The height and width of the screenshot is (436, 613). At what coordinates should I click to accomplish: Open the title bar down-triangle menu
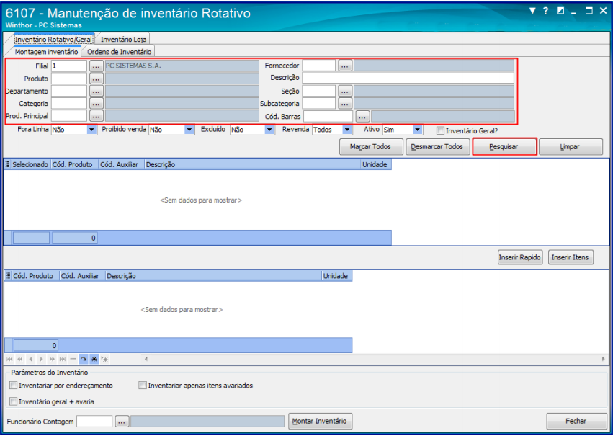pos(532,11)
